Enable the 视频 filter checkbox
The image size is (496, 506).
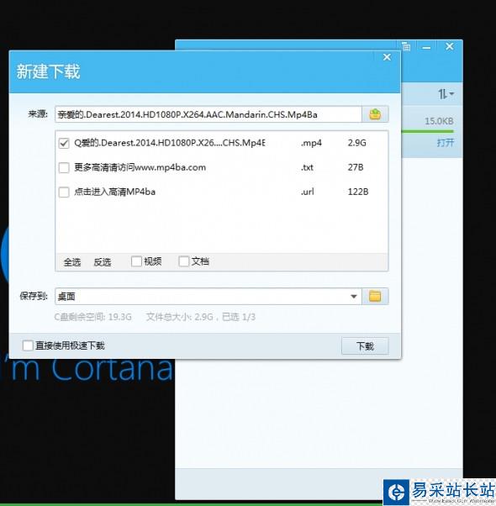click(x=136, y=261)
